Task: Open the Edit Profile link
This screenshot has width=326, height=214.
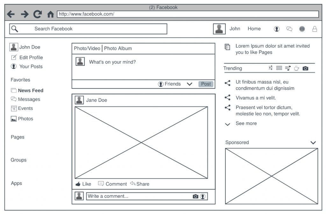Action: 31,58
